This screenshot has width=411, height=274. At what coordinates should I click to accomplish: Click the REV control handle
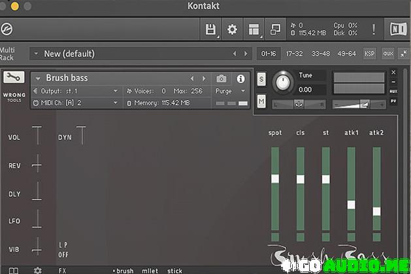(x=37, y=164)
